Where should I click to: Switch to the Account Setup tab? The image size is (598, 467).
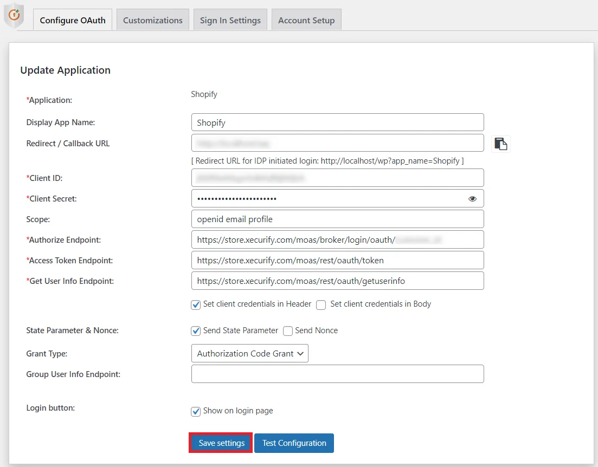306,20
